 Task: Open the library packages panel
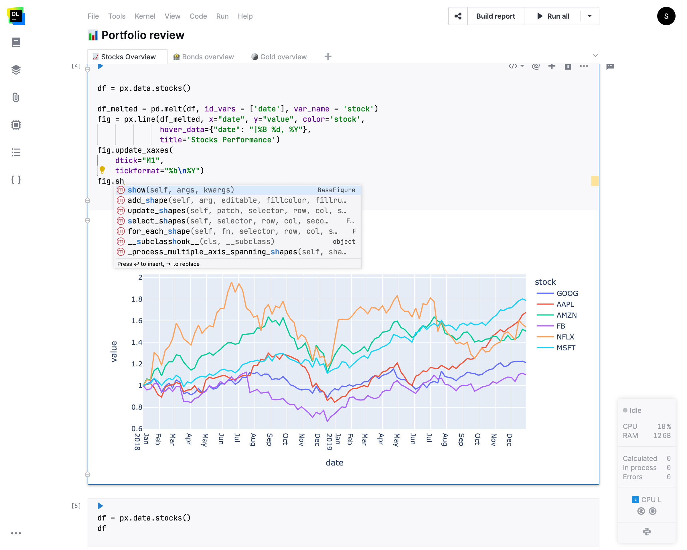(16, 70)
